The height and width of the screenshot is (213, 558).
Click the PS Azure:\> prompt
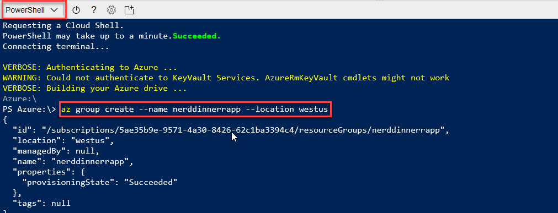tap(29, 110)
